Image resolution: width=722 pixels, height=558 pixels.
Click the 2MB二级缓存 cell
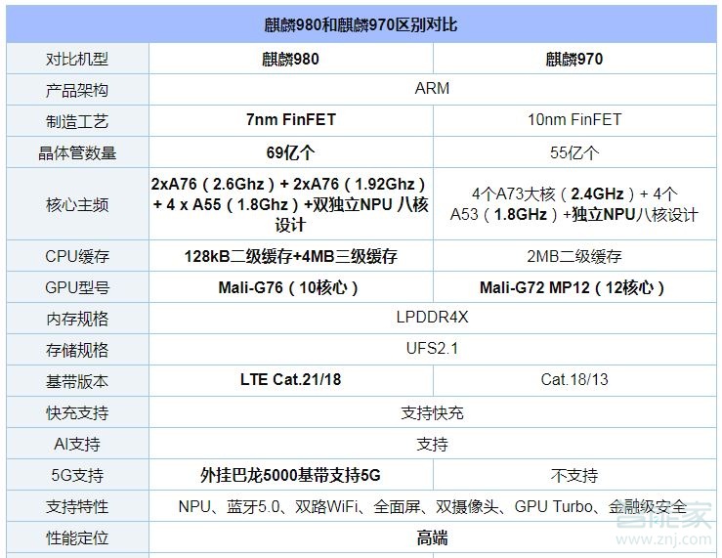[x=574, y=256]
